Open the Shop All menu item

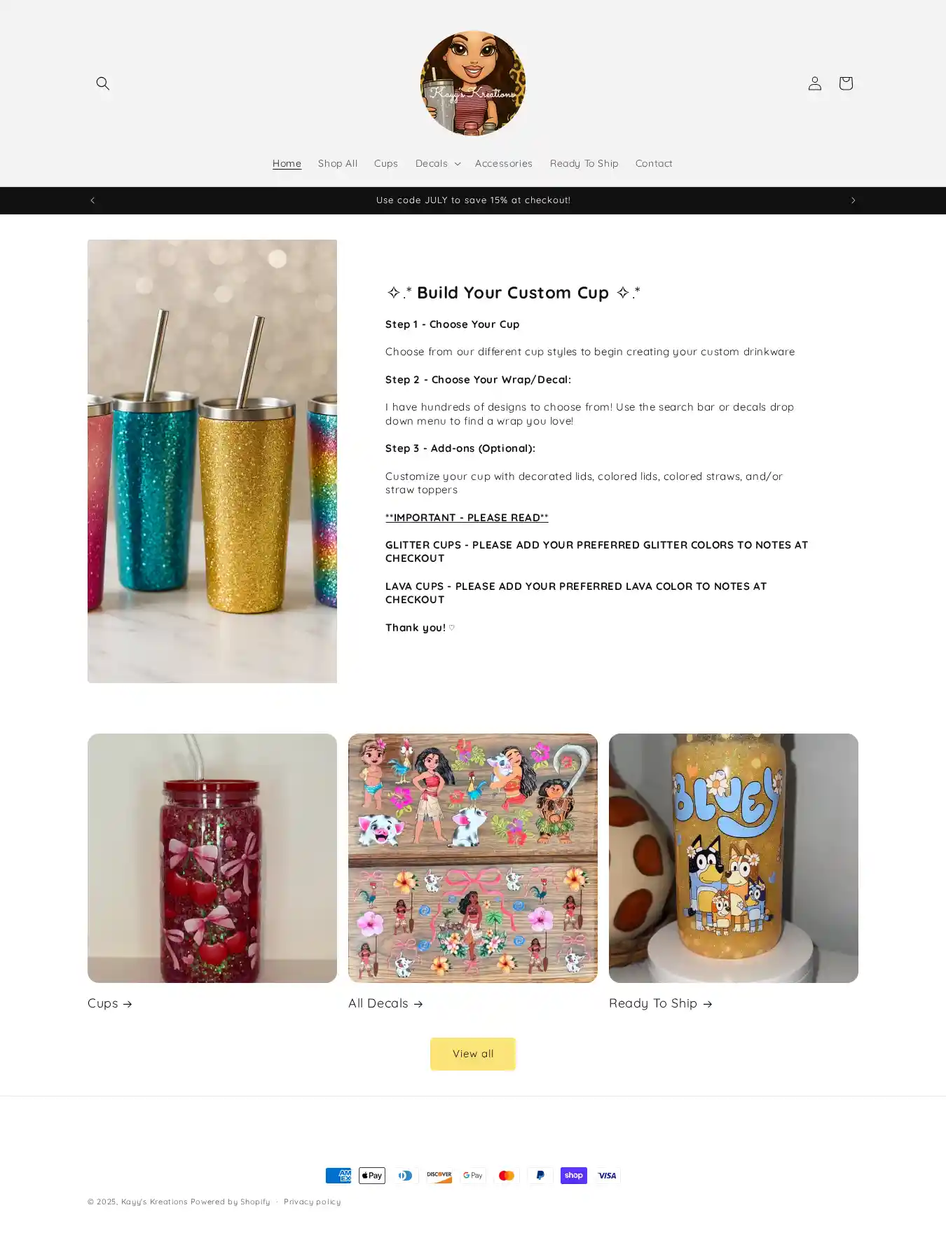(x=338, y=163)
